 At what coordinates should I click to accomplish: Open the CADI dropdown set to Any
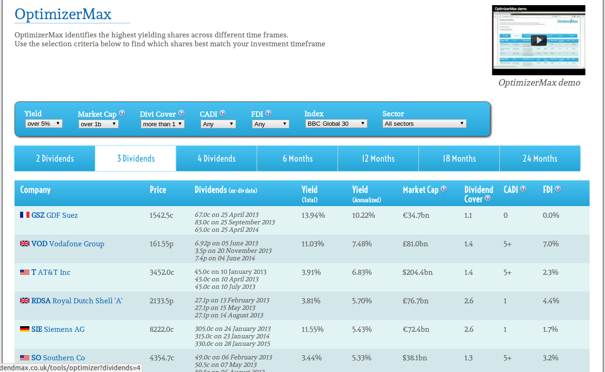pos(218,124)
